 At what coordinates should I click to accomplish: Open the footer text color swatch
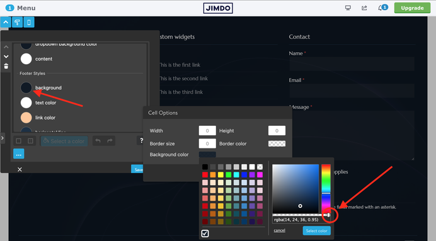(26, 103)
